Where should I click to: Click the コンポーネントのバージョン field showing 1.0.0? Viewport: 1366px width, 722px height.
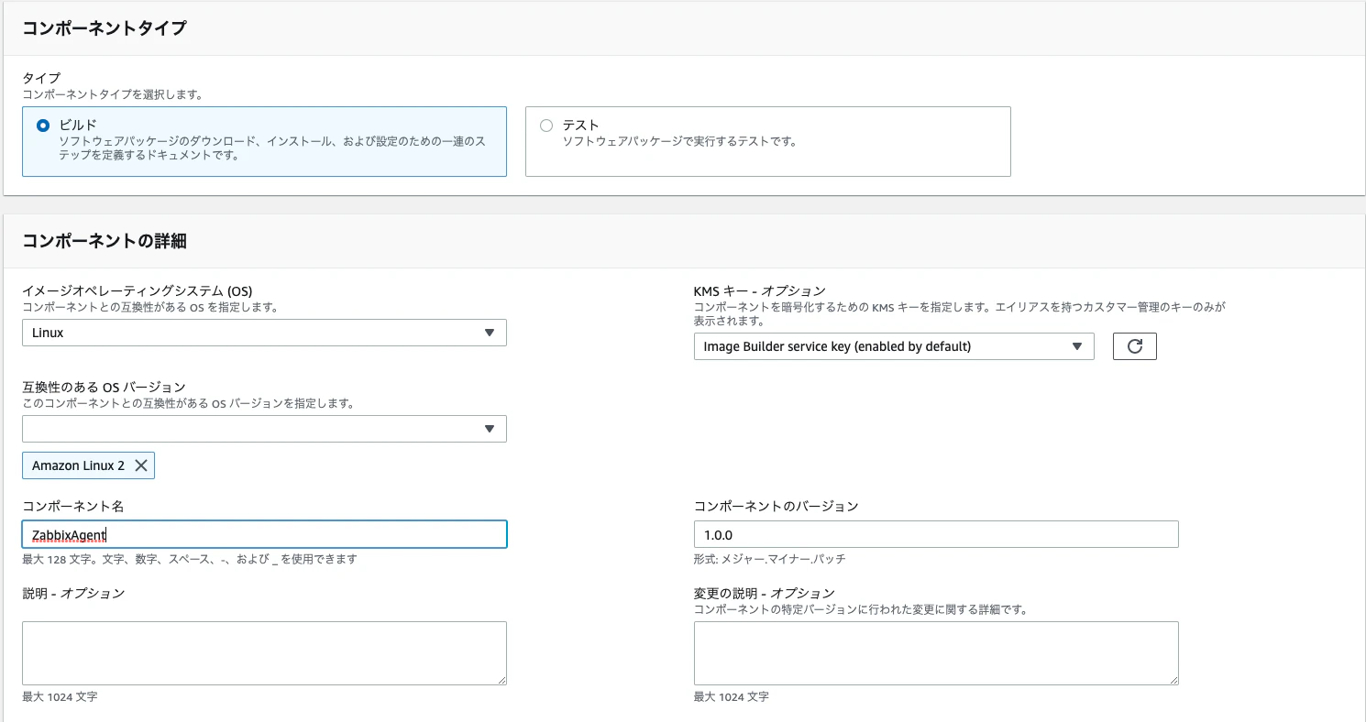[936, 534]
